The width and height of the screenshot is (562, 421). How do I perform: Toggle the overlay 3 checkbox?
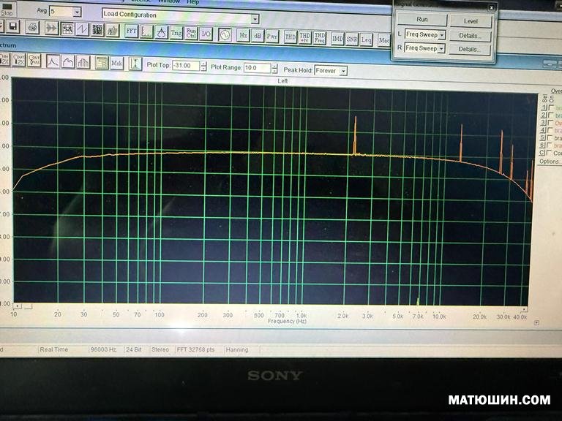(550, 124)
